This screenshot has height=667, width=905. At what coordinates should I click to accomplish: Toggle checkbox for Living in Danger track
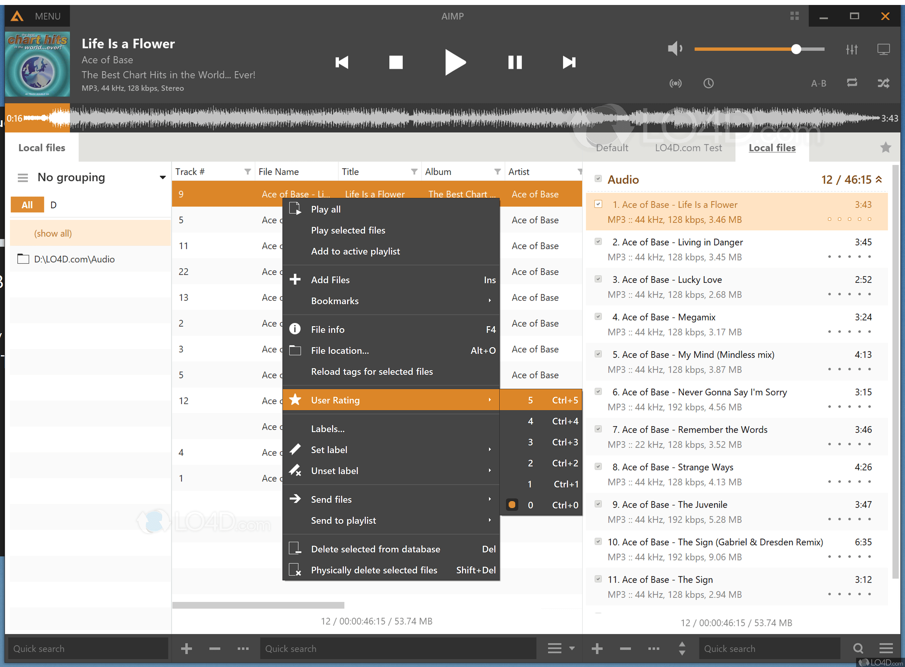pos(598,242)
